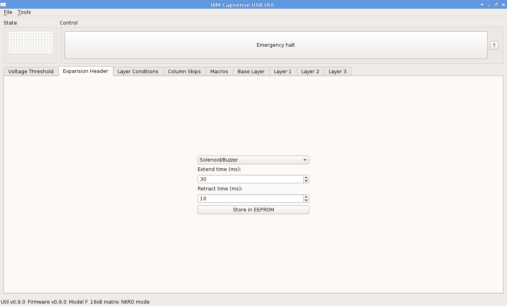Select the Layer Conditions tab
The height and width of the screenshot is (306, 507).
pyautogui.click(x=138, y=72)
